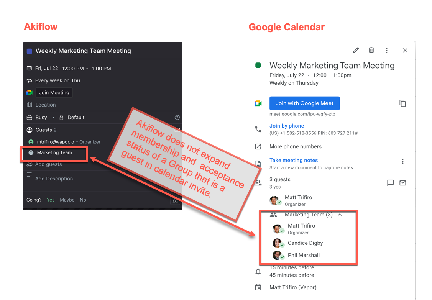The height and width of the screenshot is (300, 432).
Task: Click the calendar icon beside Matt Trifiro (Vapor)
Action: pyautogui.click(x=258, y=287)
